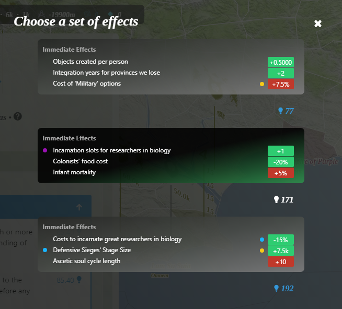
Task: Click the +2 integration years badge
Action: [281, 73]
